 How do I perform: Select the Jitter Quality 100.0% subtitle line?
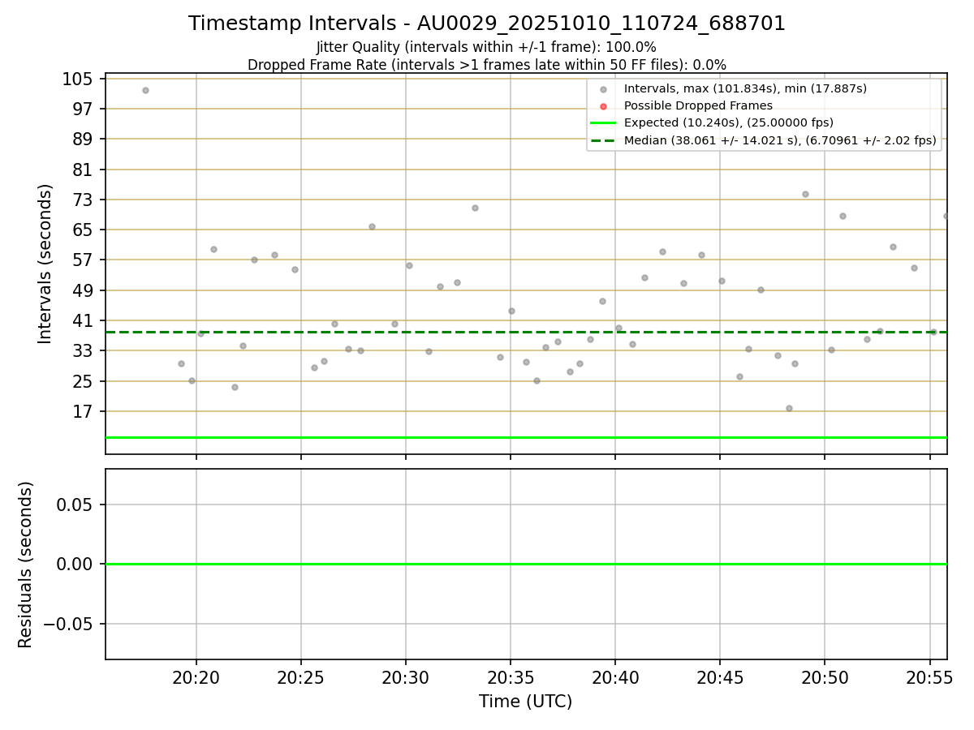[x=487, y=48]
